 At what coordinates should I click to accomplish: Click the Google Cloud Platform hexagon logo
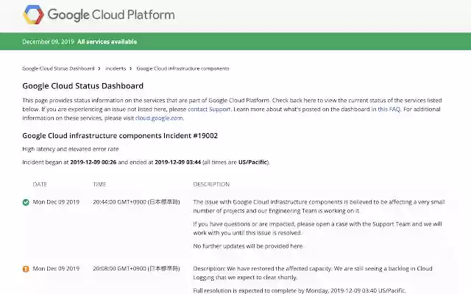(33, 15)
